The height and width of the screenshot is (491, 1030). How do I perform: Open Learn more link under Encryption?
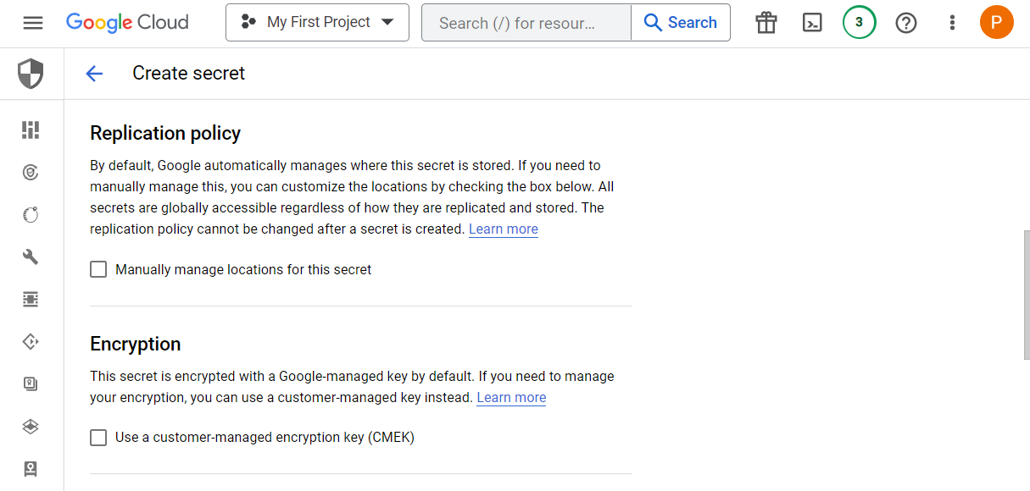coord(511,398)
